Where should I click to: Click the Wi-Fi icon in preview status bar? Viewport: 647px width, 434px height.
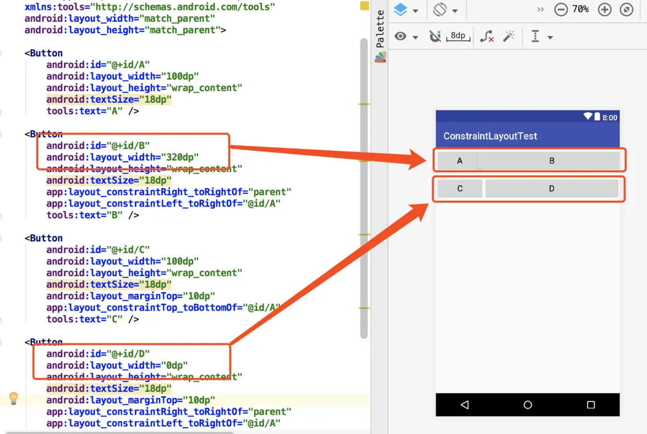point(588,117)
